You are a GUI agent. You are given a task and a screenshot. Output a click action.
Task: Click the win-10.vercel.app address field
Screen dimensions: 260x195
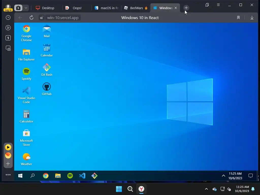63,18
